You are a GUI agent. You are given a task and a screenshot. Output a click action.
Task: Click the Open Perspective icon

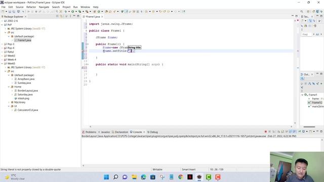coord(308,12)
